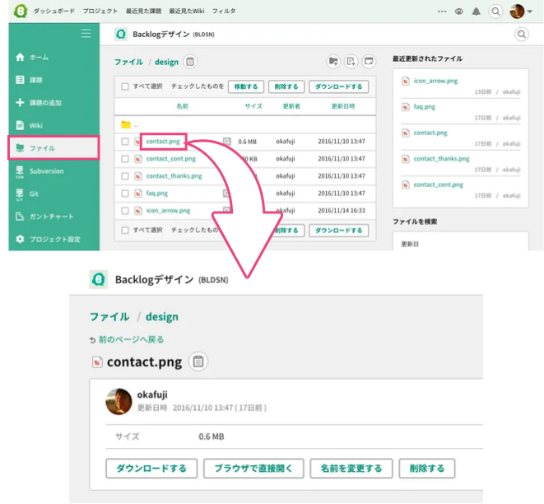Click 前のページへ戻る link
Image resolution: width=544 pixels, height=504 pixels.
point(131,339)
